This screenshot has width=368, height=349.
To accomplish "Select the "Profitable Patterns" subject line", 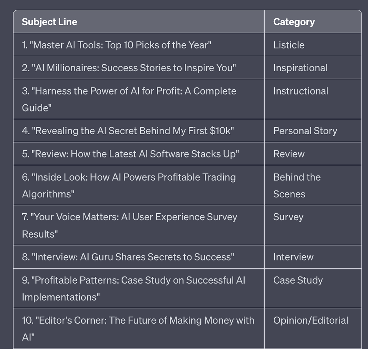I will pyautogui.click(x=134, y=288).
